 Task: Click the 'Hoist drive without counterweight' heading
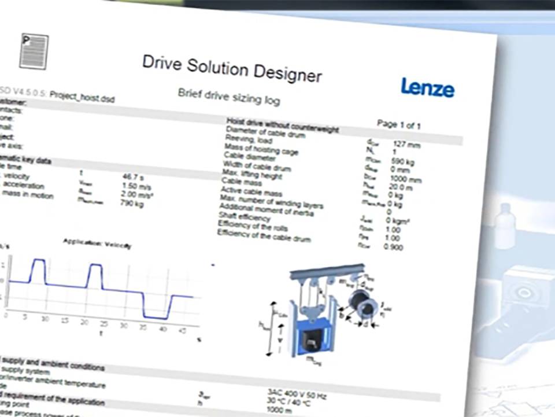click(x=283, y=126)
